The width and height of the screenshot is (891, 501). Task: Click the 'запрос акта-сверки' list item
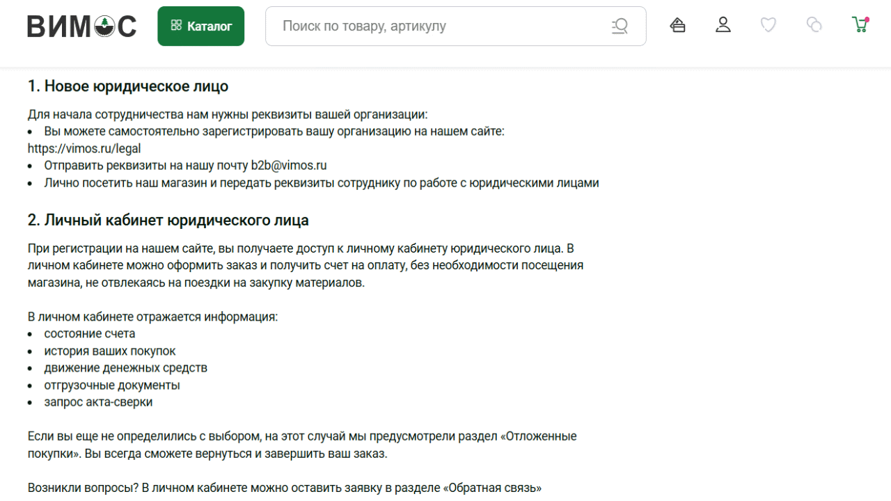pyautogui.click(x=98, y=402)
